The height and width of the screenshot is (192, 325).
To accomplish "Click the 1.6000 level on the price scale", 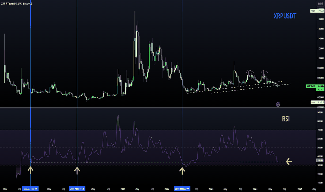I will [x=320, y=29].
